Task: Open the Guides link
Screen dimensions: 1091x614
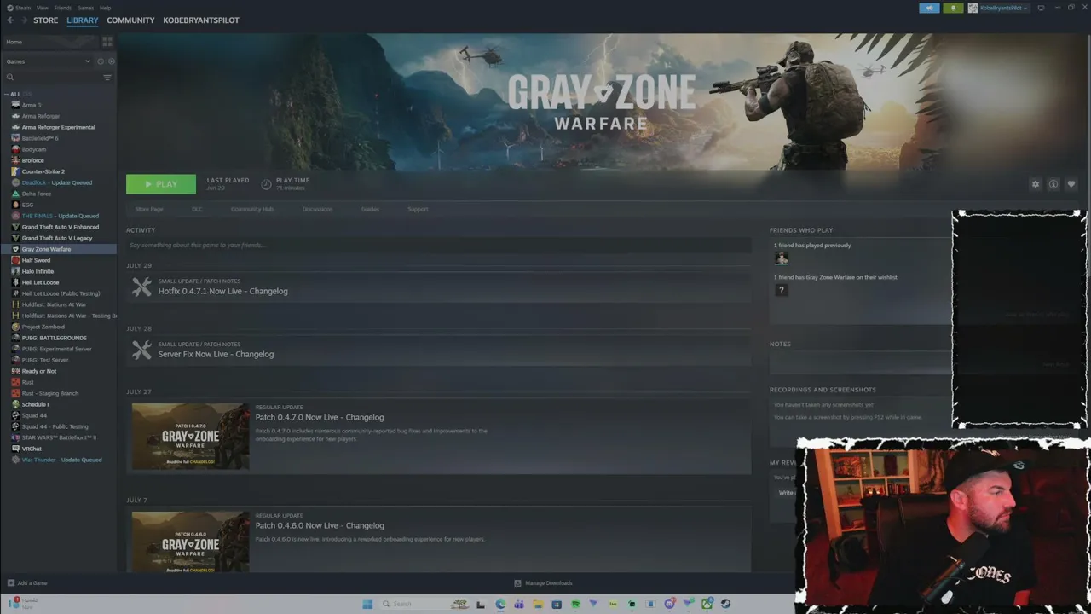Action: tap(370, 209)
